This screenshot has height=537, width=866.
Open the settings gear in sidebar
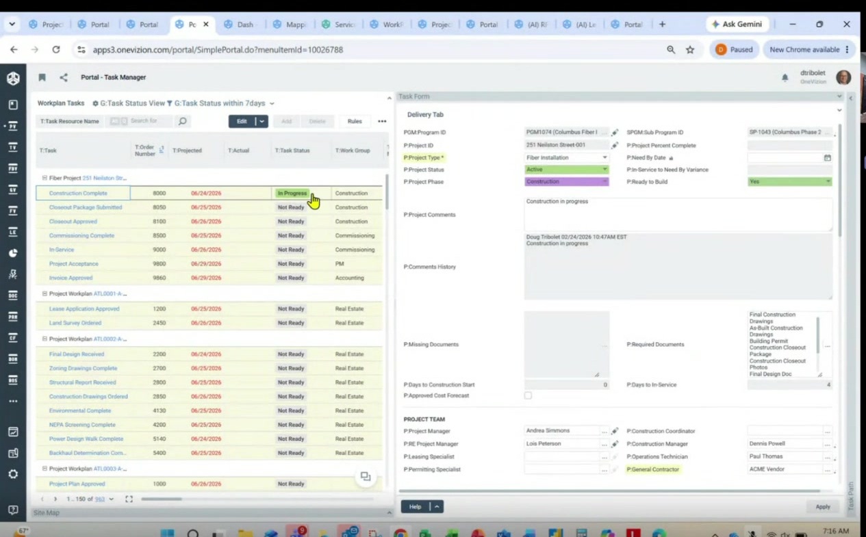pos(13,474)
